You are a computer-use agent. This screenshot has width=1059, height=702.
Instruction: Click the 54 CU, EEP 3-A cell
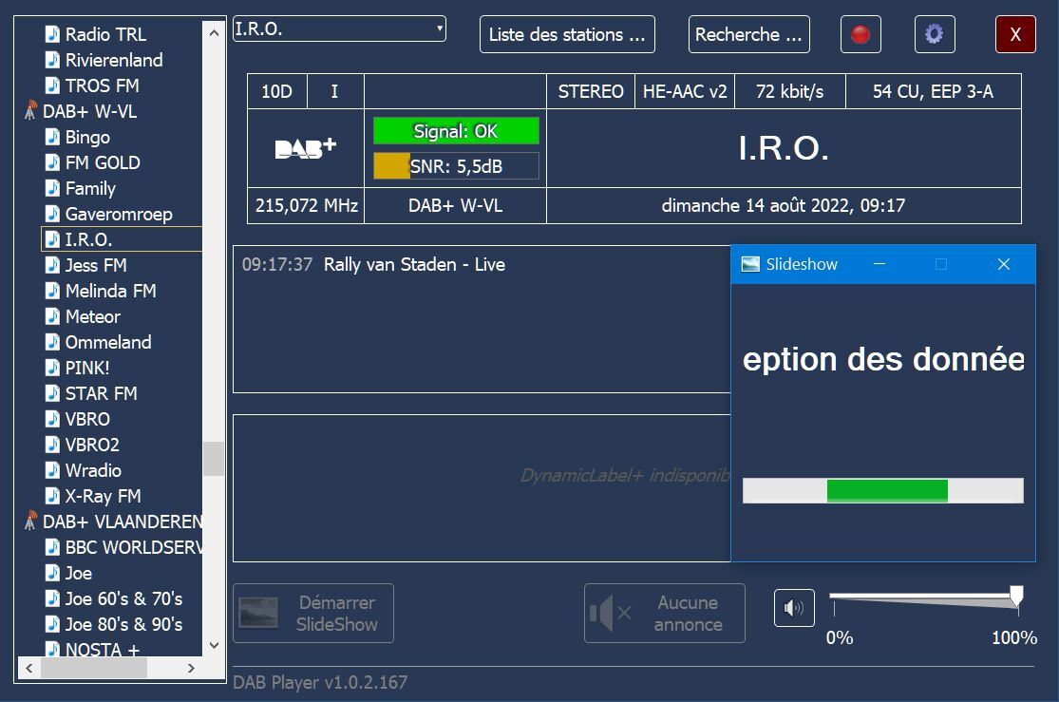pyautogui.click(x=934, y=91)
